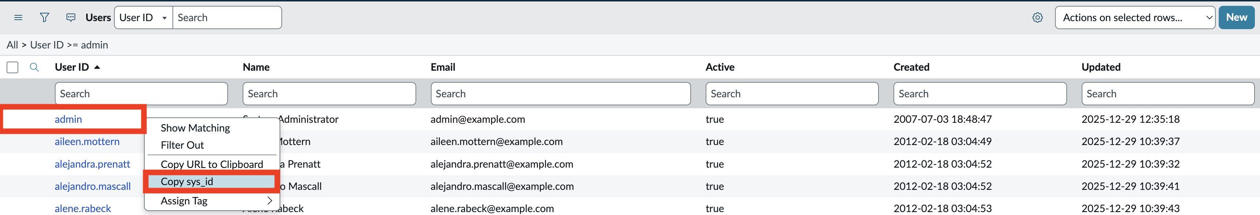Click the All breadcrumb filter link
Screen dimensions: 1260x215
tap(12, 45)
